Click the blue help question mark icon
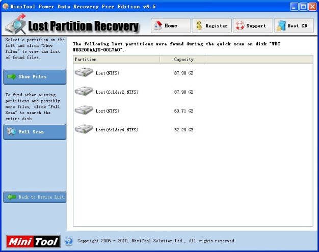 [x=69, y=241]
